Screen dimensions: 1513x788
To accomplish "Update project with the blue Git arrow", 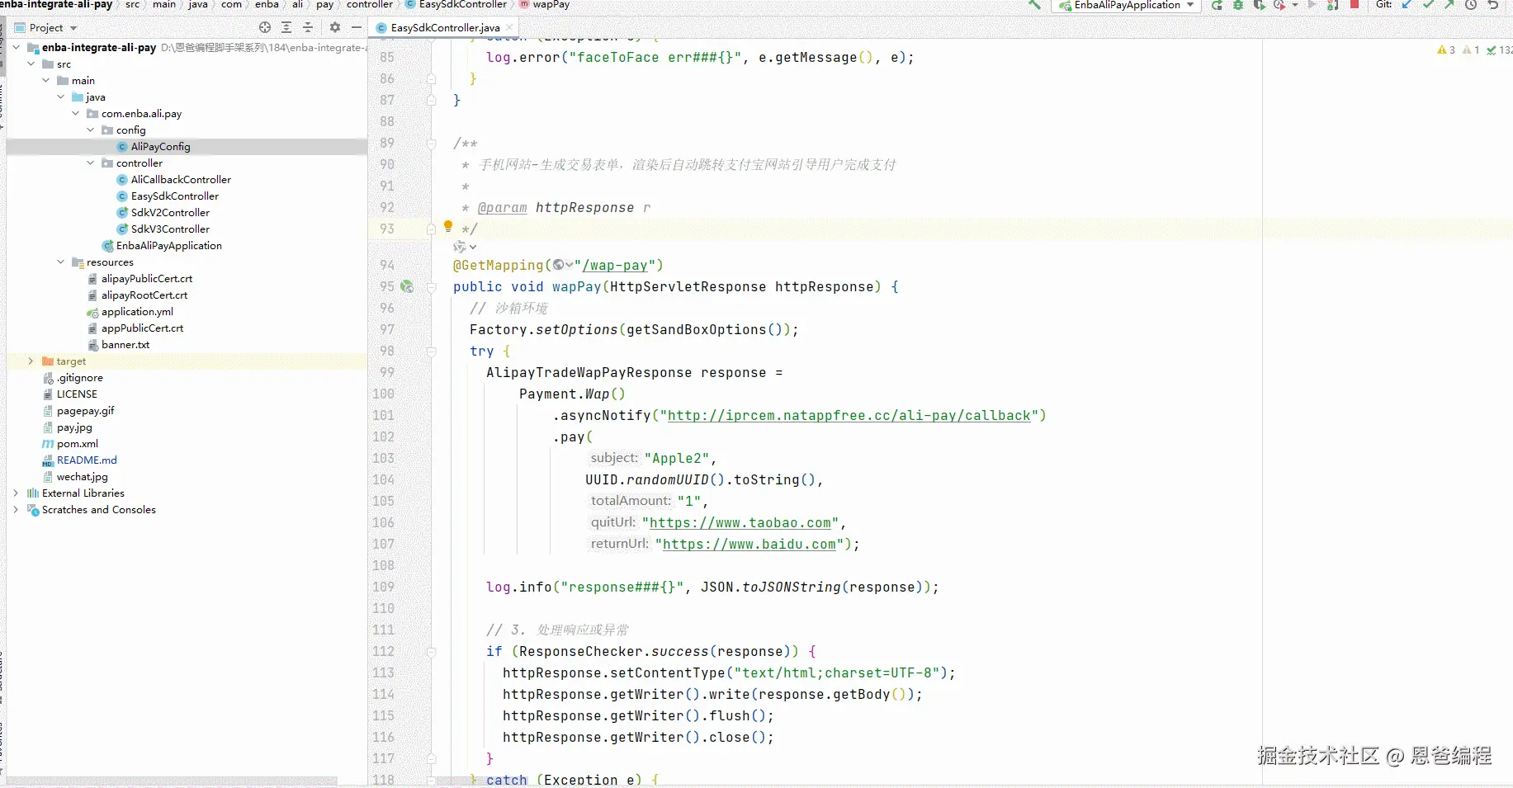I will point(1407,5).
